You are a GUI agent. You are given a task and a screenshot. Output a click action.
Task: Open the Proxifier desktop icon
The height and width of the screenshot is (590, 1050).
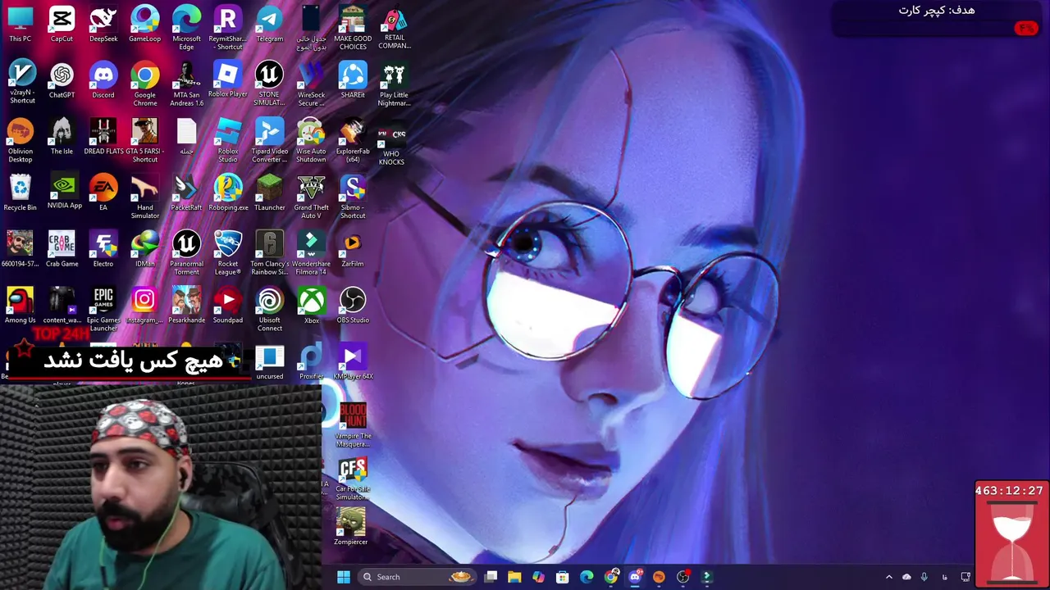coord(311,362)
